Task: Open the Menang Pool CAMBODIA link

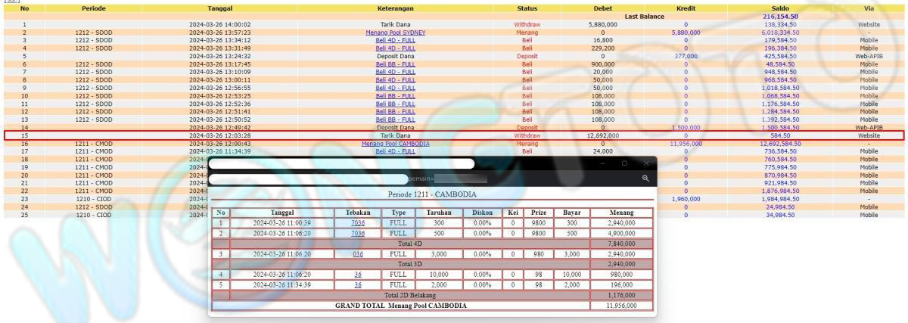Action: coord(395,144)
